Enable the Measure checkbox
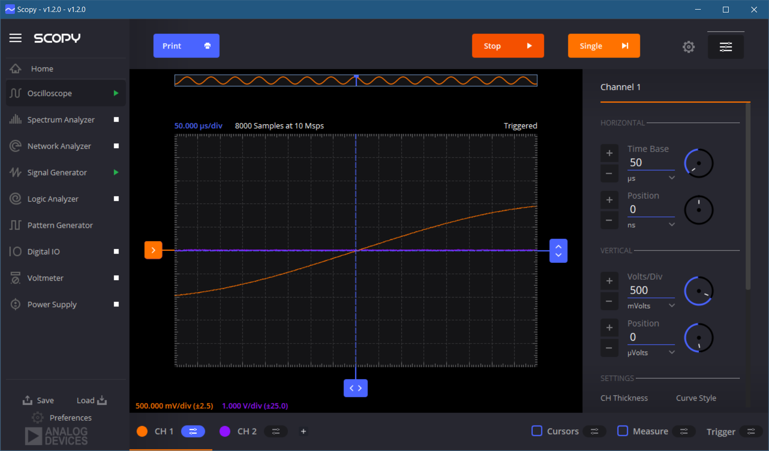This screenshot has width=769, height=451. 623,431
